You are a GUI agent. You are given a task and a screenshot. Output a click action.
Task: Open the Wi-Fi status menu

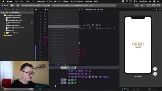[x=127, y=2]
